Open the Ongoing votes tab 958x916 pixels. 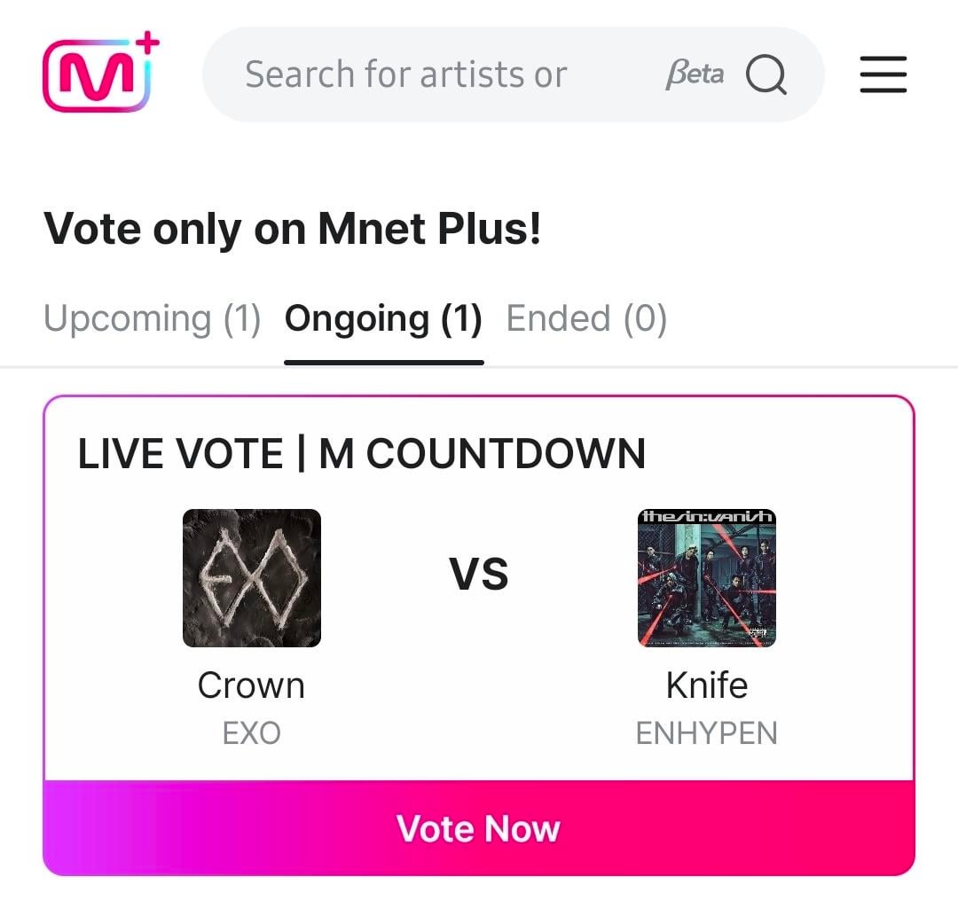tap(383, 317)
